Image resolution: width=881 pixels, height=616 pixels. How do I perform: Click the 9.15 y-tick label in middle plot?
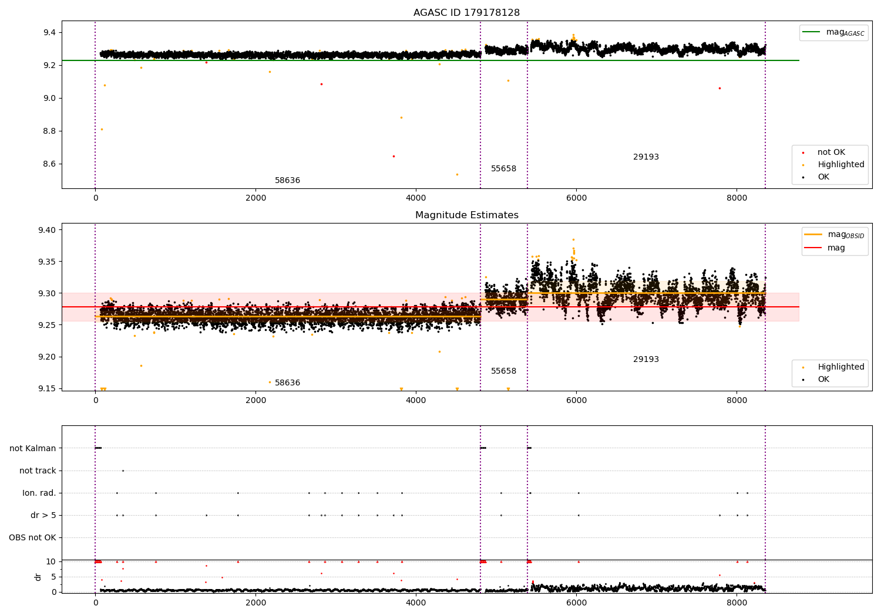pyautogui.click(x=46, y=389)
